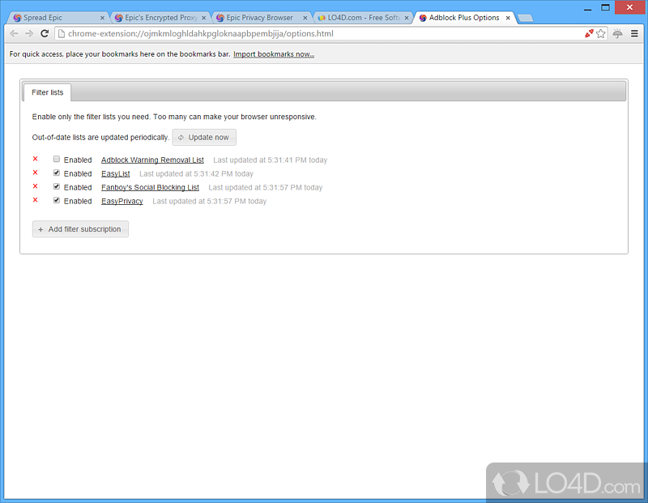648x503 pixels.
Task: Open the Epic umbrella privacy icon
Action: coord(618,34)
